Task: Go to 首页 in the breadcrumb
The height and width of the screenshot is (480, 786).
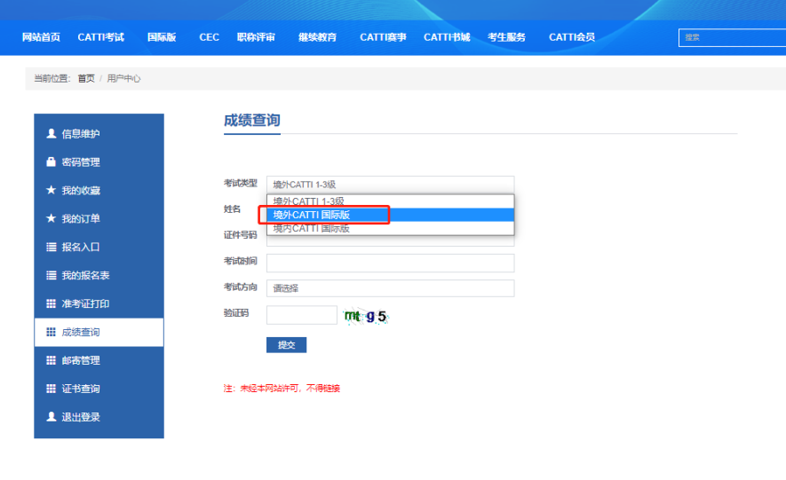Action: [86, 79]
